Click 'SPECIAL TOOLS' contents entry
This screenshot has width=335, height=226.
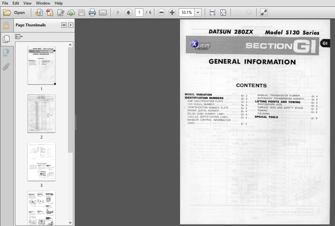click(x=266, y=117)
